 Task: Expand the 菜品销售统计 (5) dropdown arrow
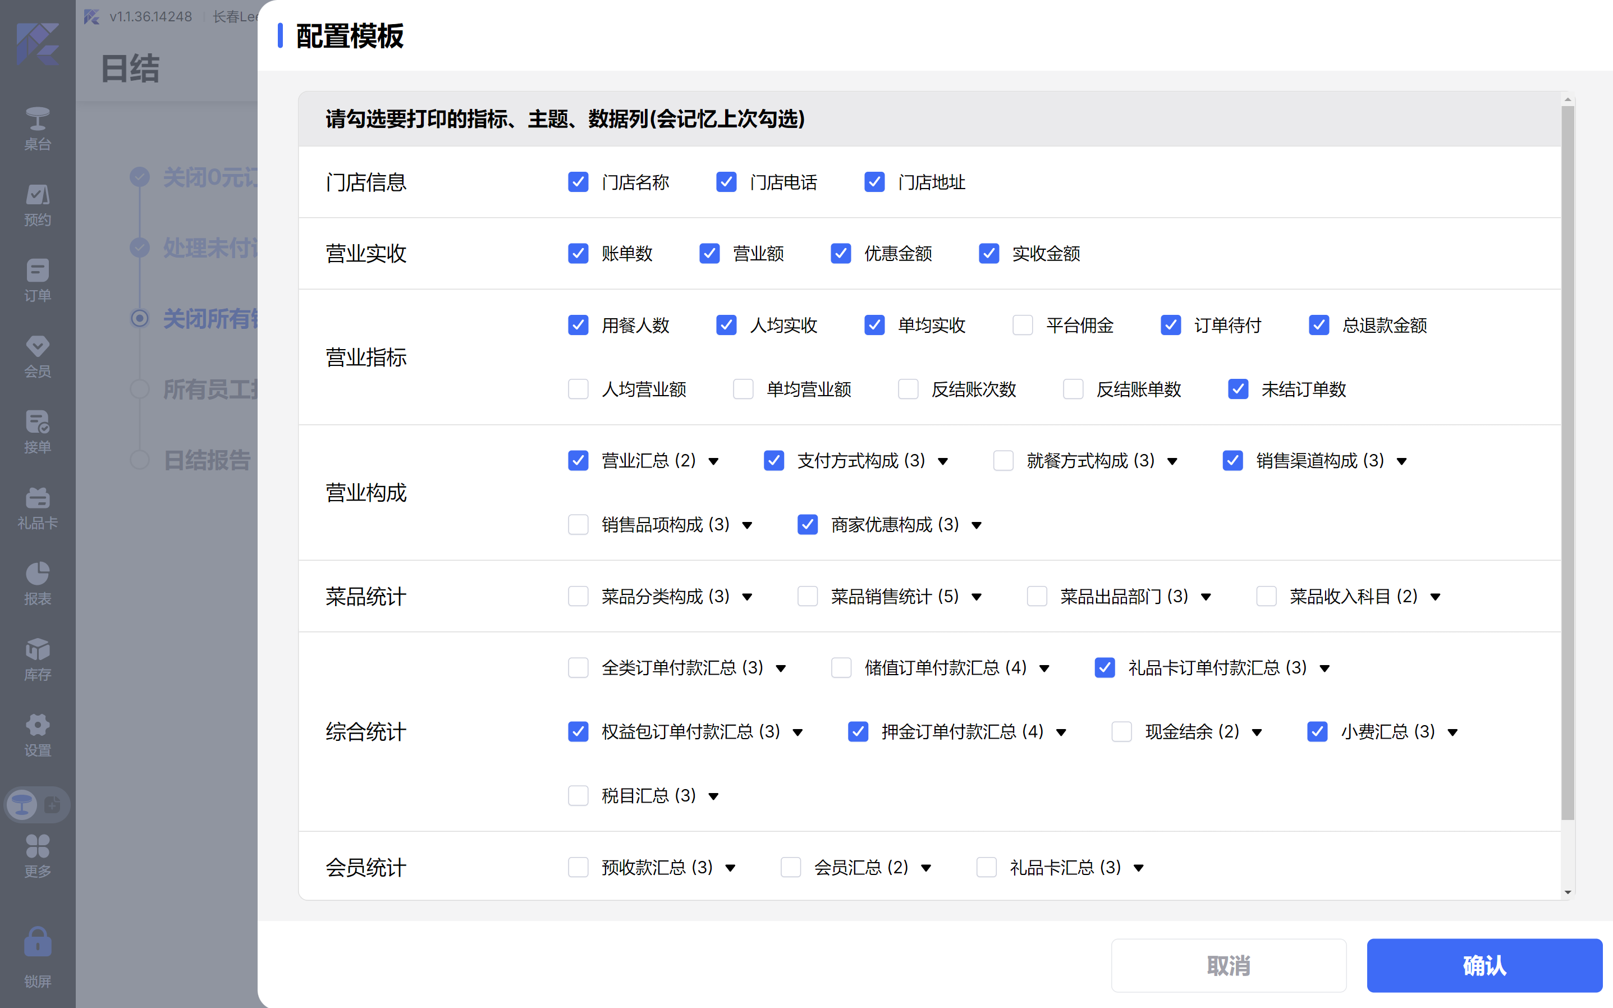click(x=977, y=597)
